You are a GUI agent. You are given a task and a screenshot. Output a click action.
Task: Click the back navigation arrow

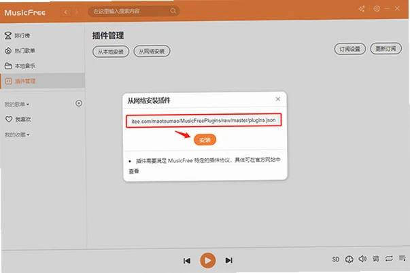66,12
